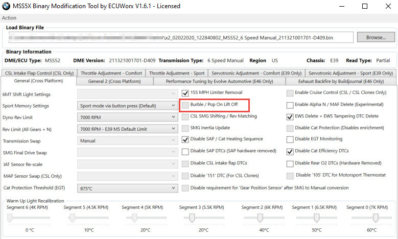This screenshot has height=239, width=398.
Task: Check Disable EGT Monitoring box
Action: click(x=290, y=139)
